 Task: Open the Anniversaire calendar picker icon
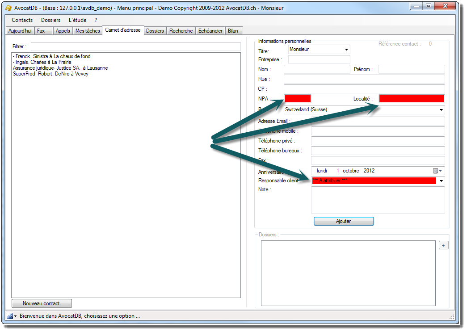coord(436,171)
